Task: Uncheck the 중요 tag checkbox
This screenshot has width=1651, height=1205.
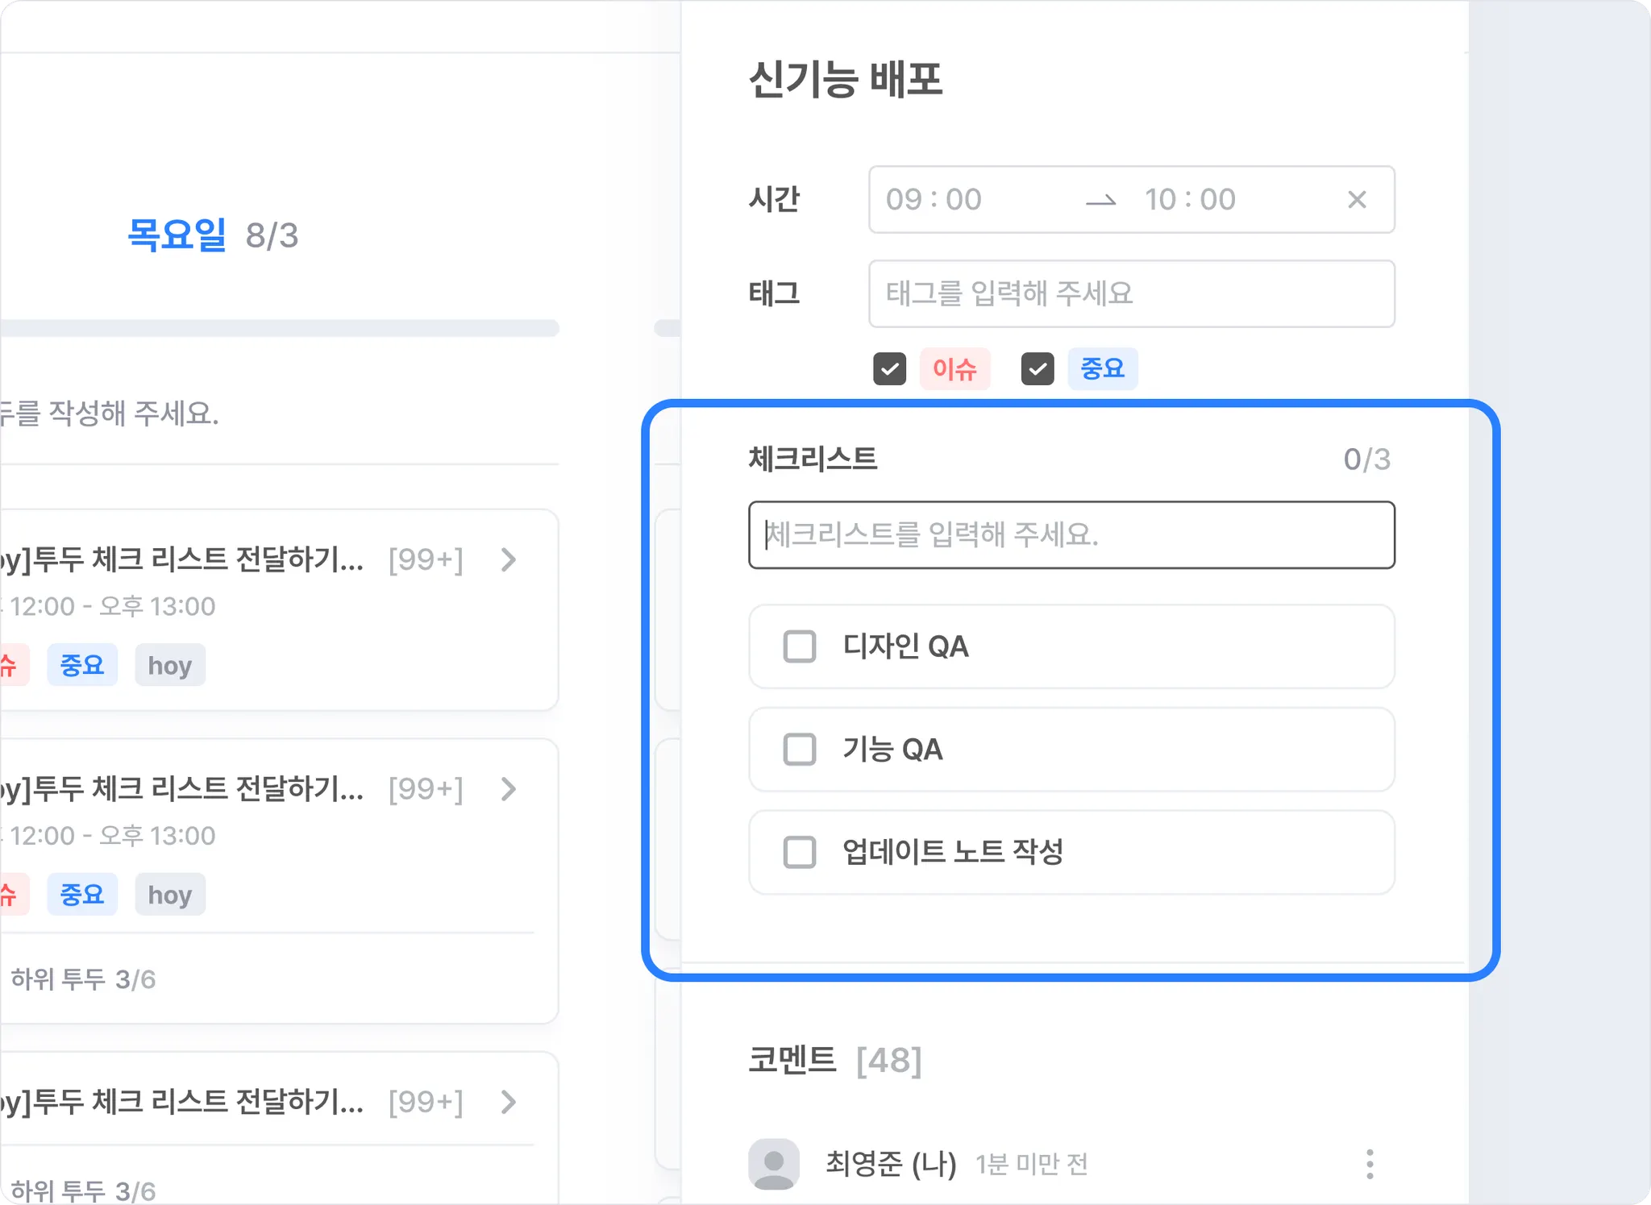Action: click(1037, 369)
